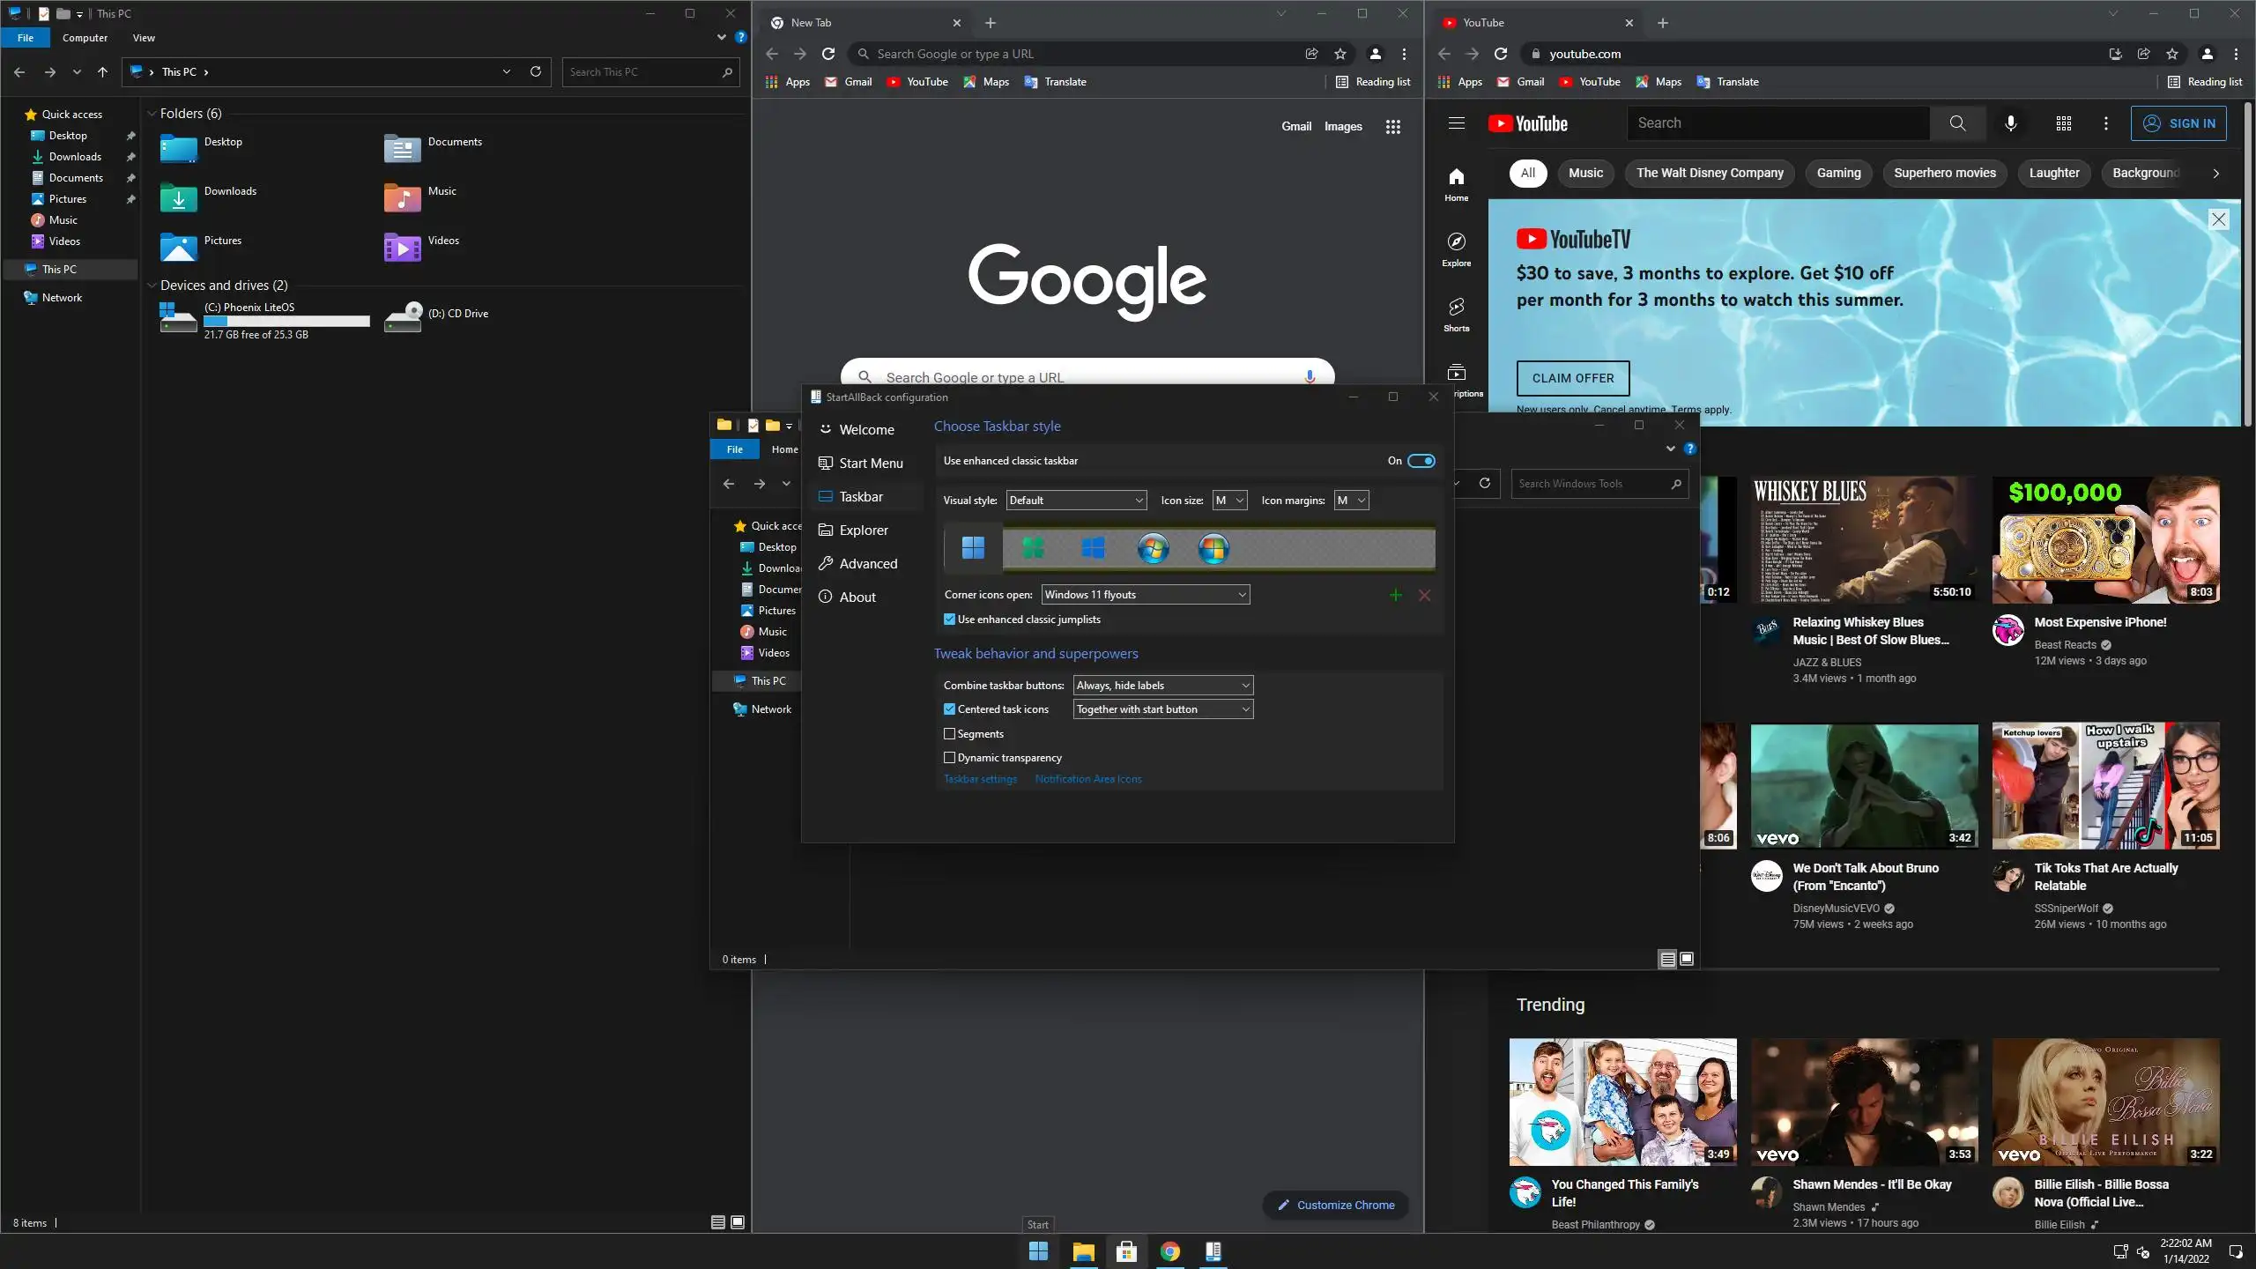This screenshot has height=1269, width=2256.
Task: Open YouTube Shorts in the sidebar
Action: (x=1456, y=314)
